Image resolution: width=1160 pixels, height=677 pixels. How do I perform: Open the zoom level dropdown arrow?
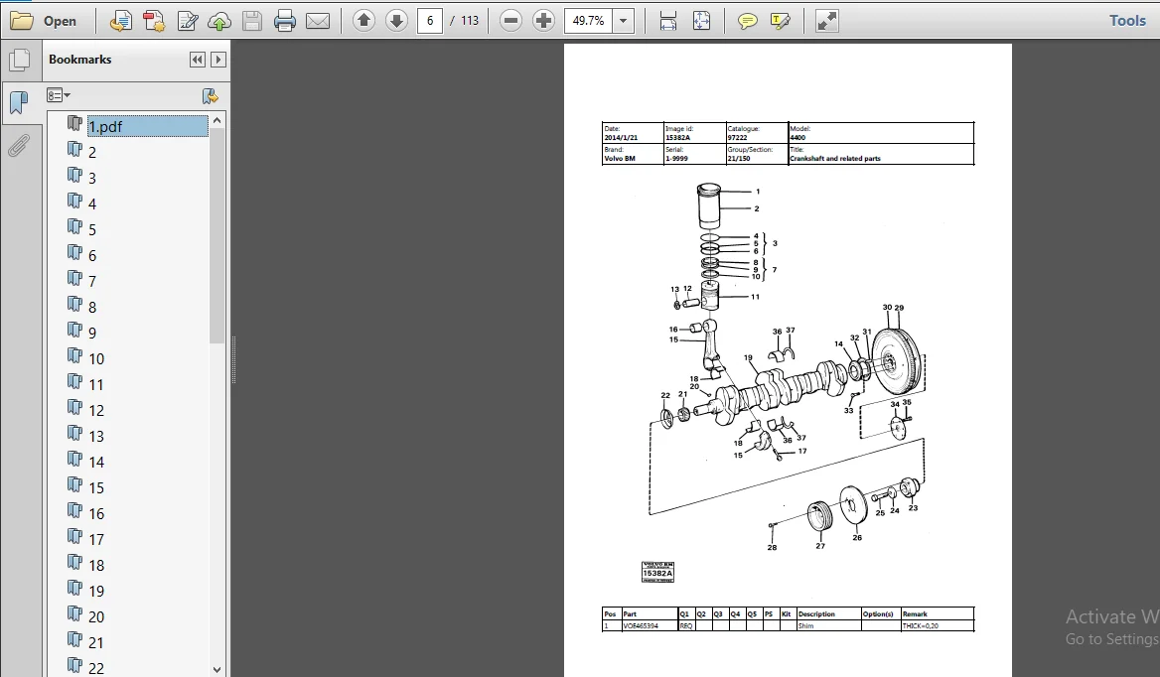(x=624, y=21)
